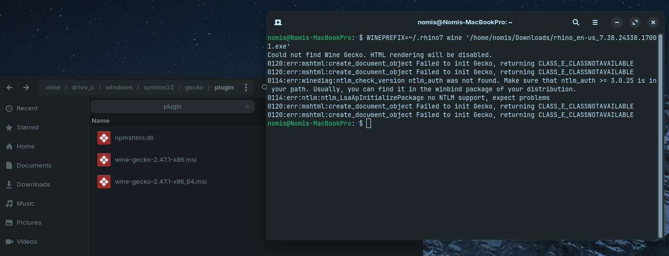Go forward in file manager
The height and width of the screenshot is (256, 669).
click(x=26, y=88)
